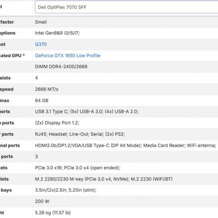
Task: Open the Q370 chipset link
Action: 41,44
